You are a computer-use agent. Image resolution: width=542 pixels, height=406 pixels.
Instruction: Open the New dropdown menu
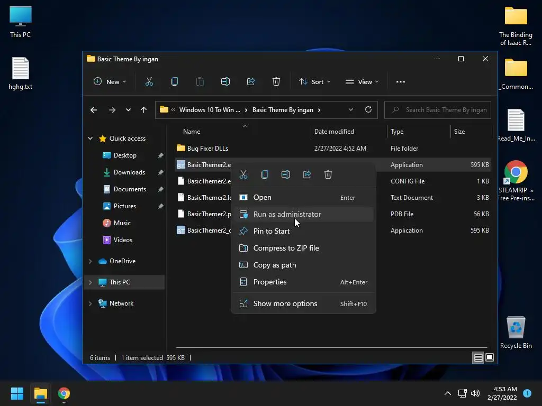[x=110, y=82]
